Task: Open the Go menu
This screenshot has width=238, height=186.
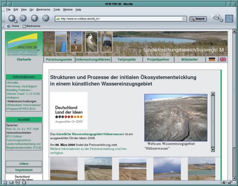Action: tap(32, 10)
